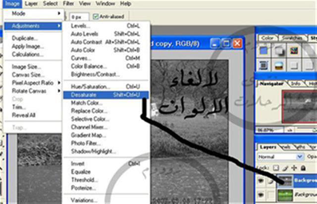Toggle lock transparent pixels in Layers panel
The width and height of the screenshot is (317, 204).
point(276,168)
